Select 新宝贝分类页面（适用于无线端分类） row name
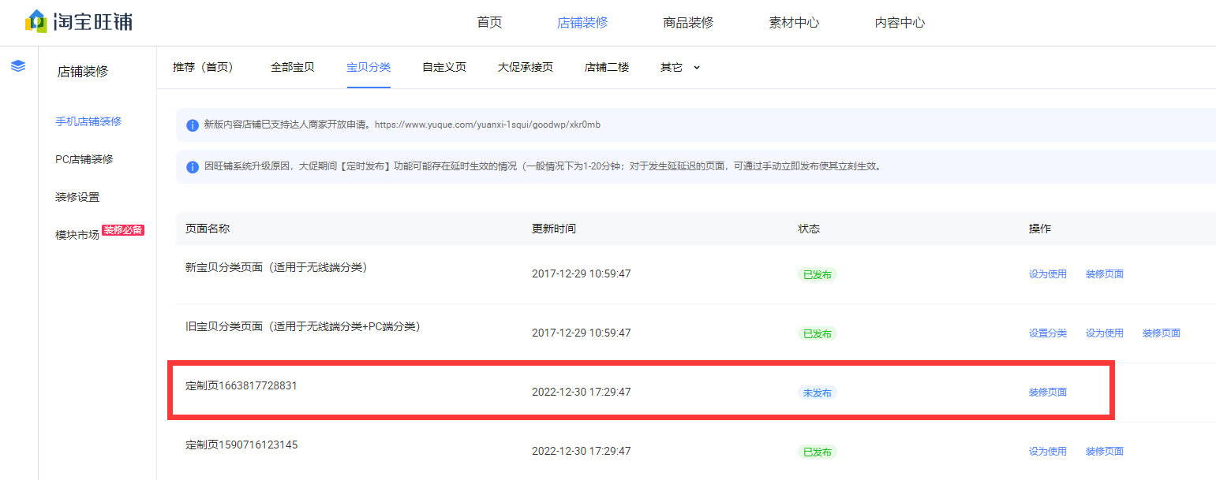The height and width of the screenshot is (480, 1216). pyautogui.click(x=276, y=267)
